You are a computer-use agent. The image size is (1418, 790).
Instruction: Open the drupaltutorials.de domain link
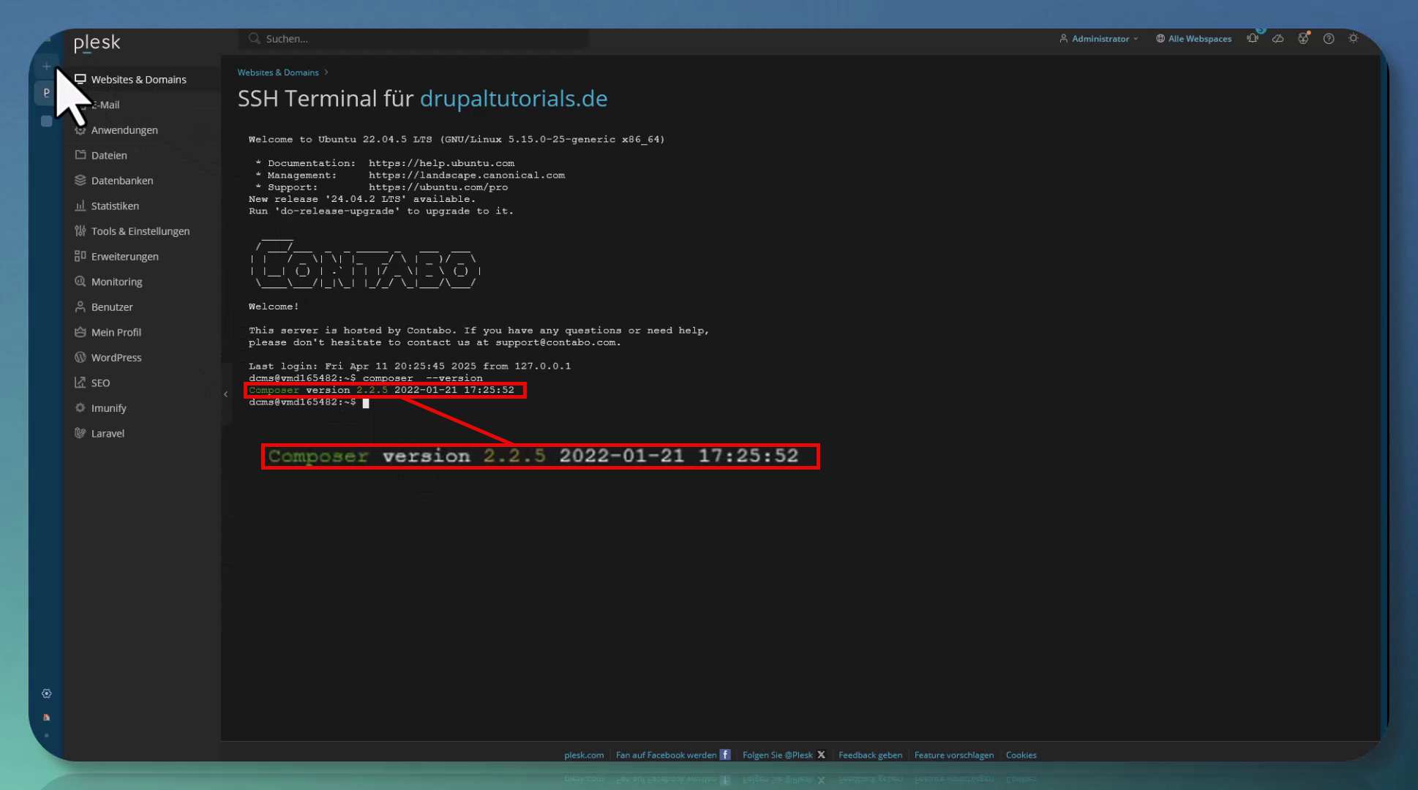pos(513,99)
